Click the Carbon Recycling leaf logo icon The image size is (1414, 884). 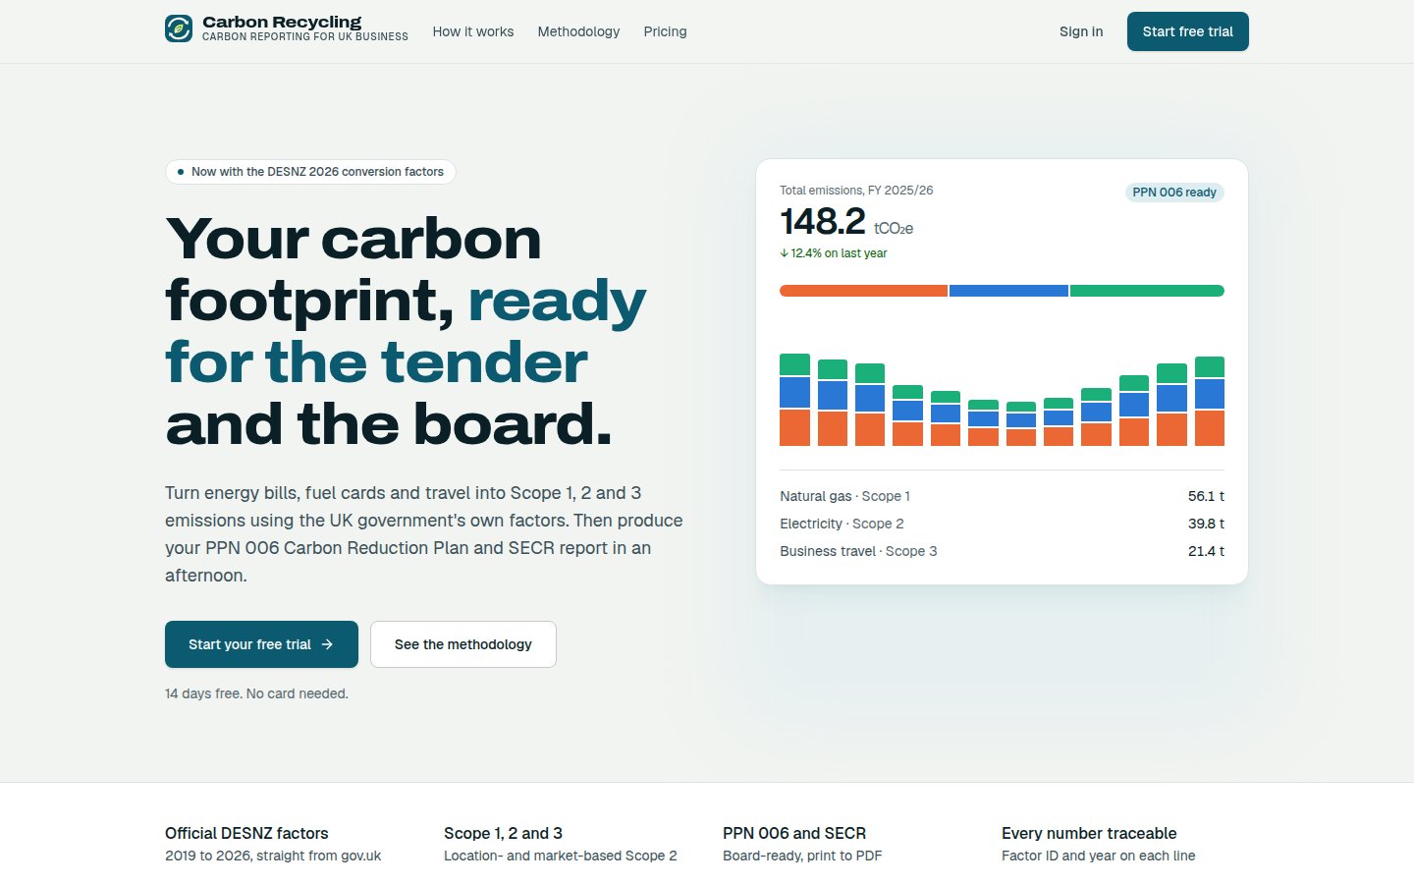click(x=179, y=28)
